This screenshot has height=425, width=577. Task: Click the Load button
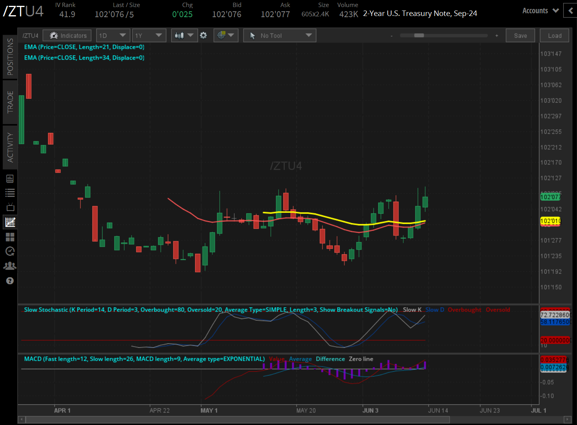click(x=555, y=35)
